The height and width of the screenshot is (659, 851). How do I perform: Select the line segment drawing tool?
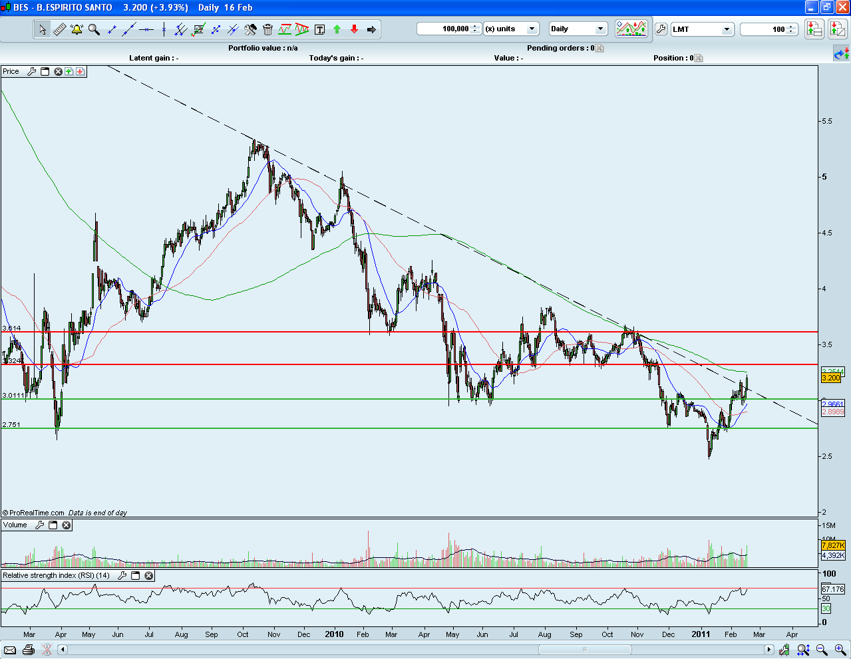(x=112, y=29)
